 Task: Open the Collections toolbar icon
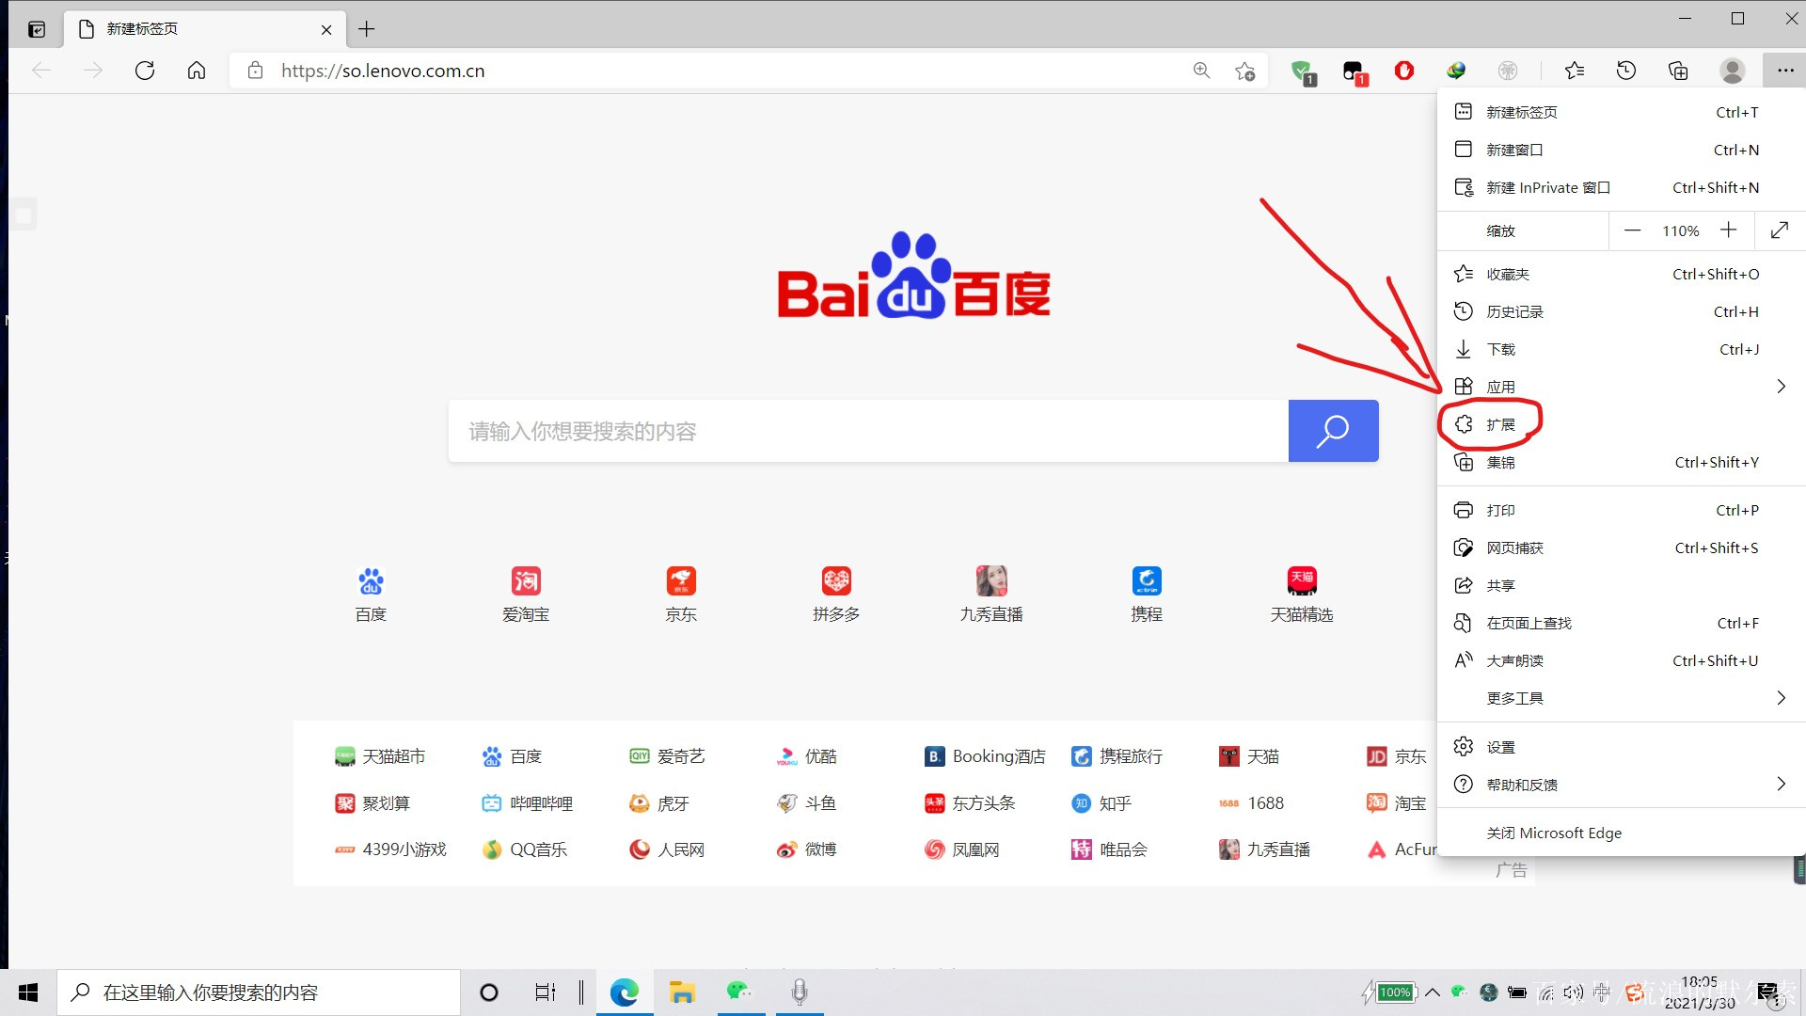1678,71
